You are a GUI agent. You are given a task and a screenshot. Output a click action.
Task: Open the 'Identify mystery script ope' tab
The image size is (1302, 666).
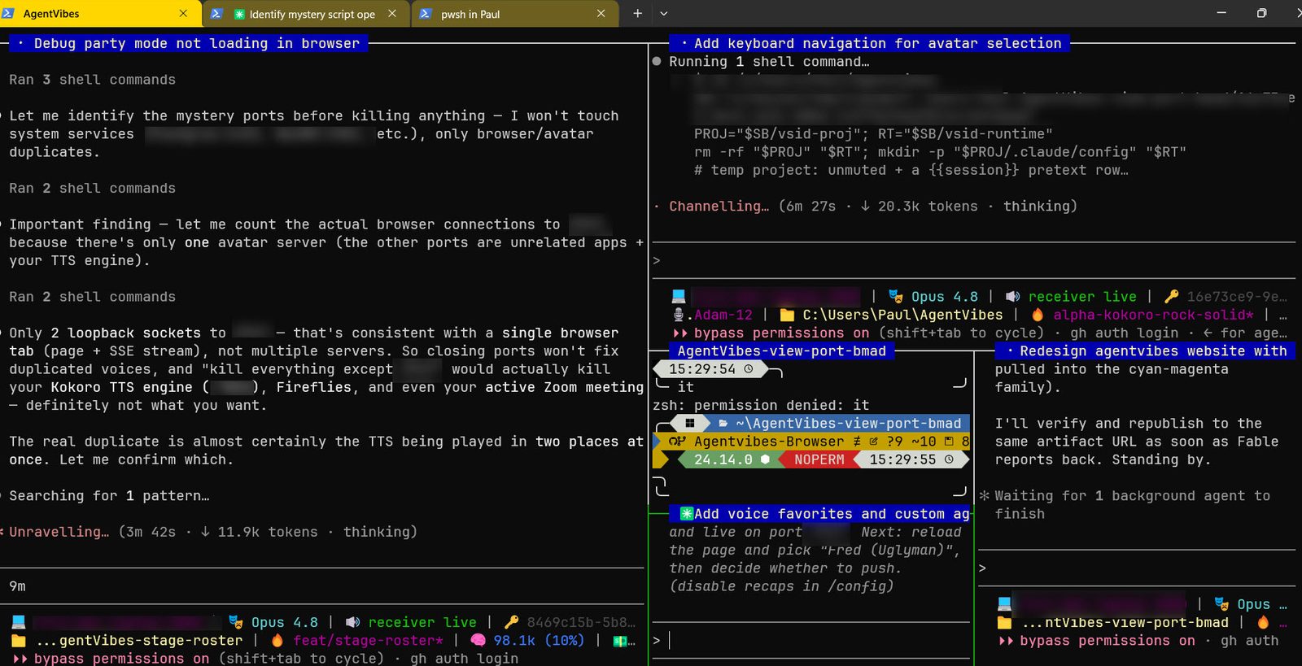click(305, 14)
